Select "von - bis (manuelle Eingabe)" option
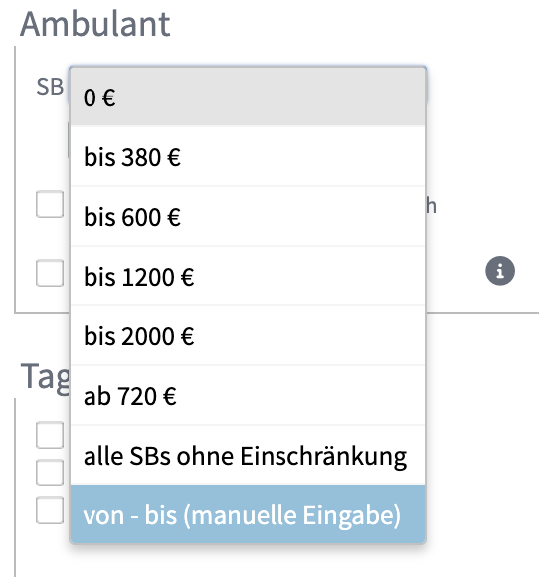 pos(248,514)
